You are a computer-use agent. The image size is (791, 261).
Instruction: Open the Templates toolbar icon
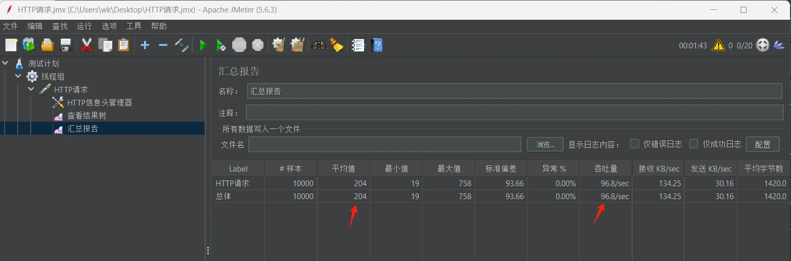pos(28,45)
